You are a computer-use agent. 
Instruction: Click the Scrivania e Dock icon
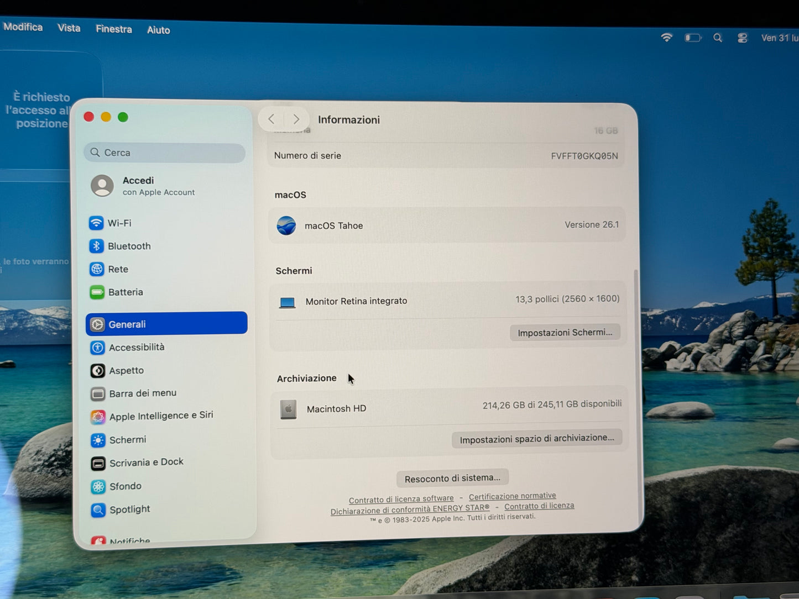[98, 463]
